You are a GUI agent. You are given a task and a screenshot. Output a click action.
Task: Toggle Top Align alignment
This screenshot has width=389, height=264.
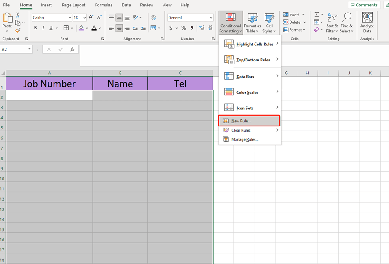112,17
